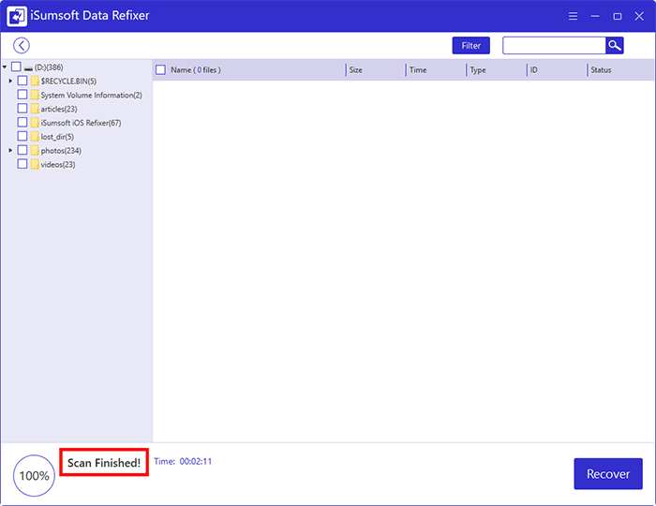Sort by the Size column header

tap(355, 70)
